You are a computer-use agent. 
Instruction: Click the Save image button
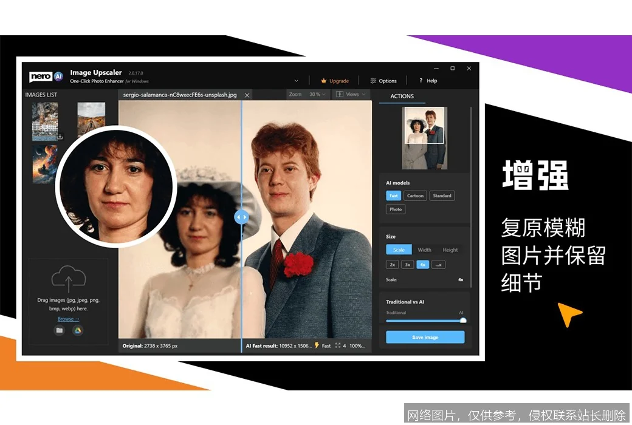tap(424, 337)
